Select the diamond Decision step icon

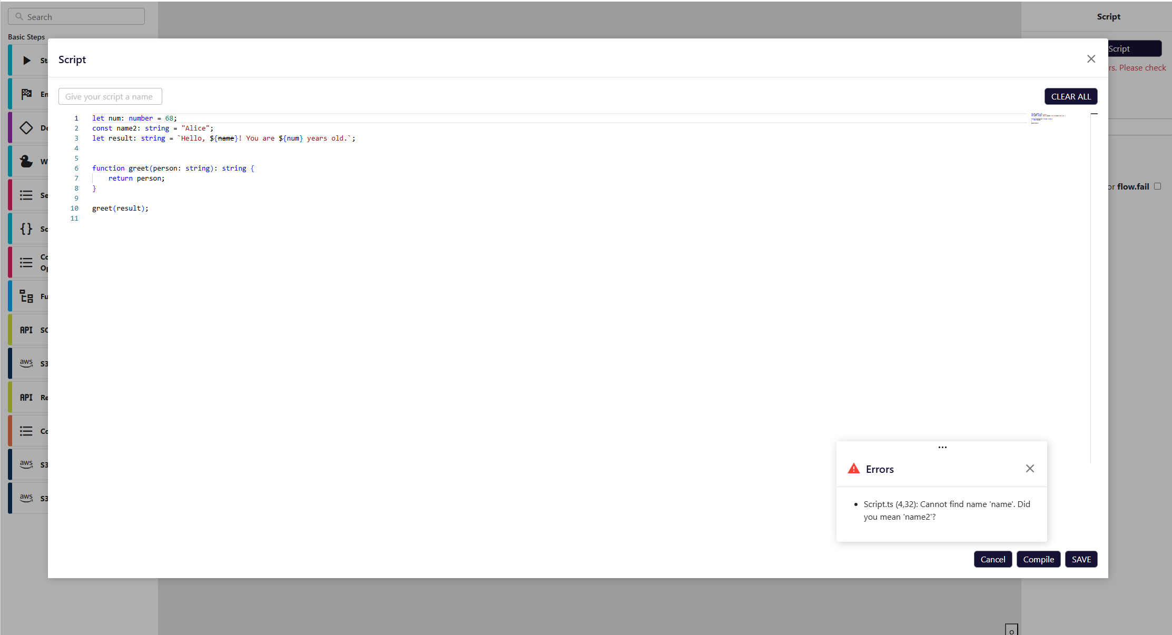tap(26, 128)
